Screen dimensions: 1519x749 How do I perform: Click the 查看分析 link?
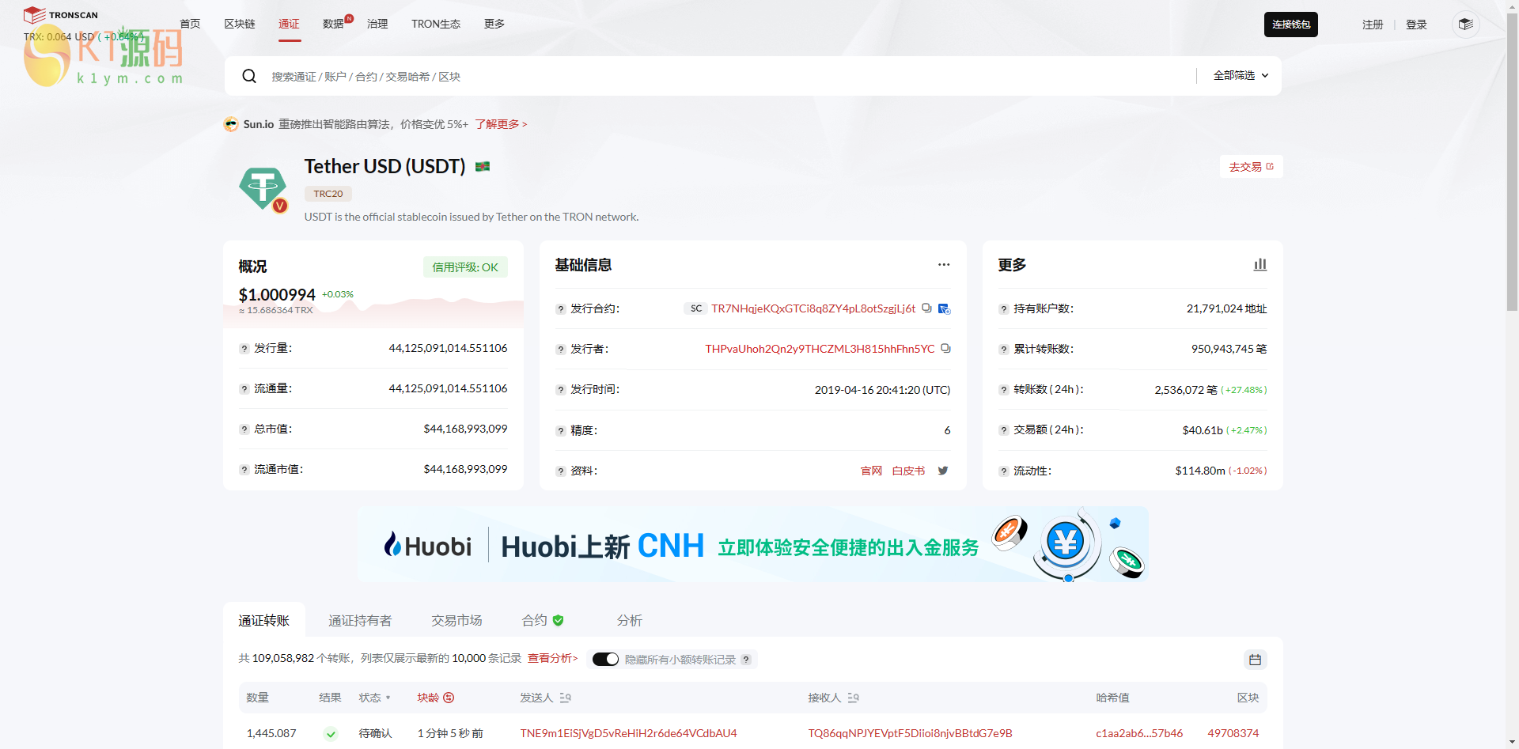click(553, 658)
